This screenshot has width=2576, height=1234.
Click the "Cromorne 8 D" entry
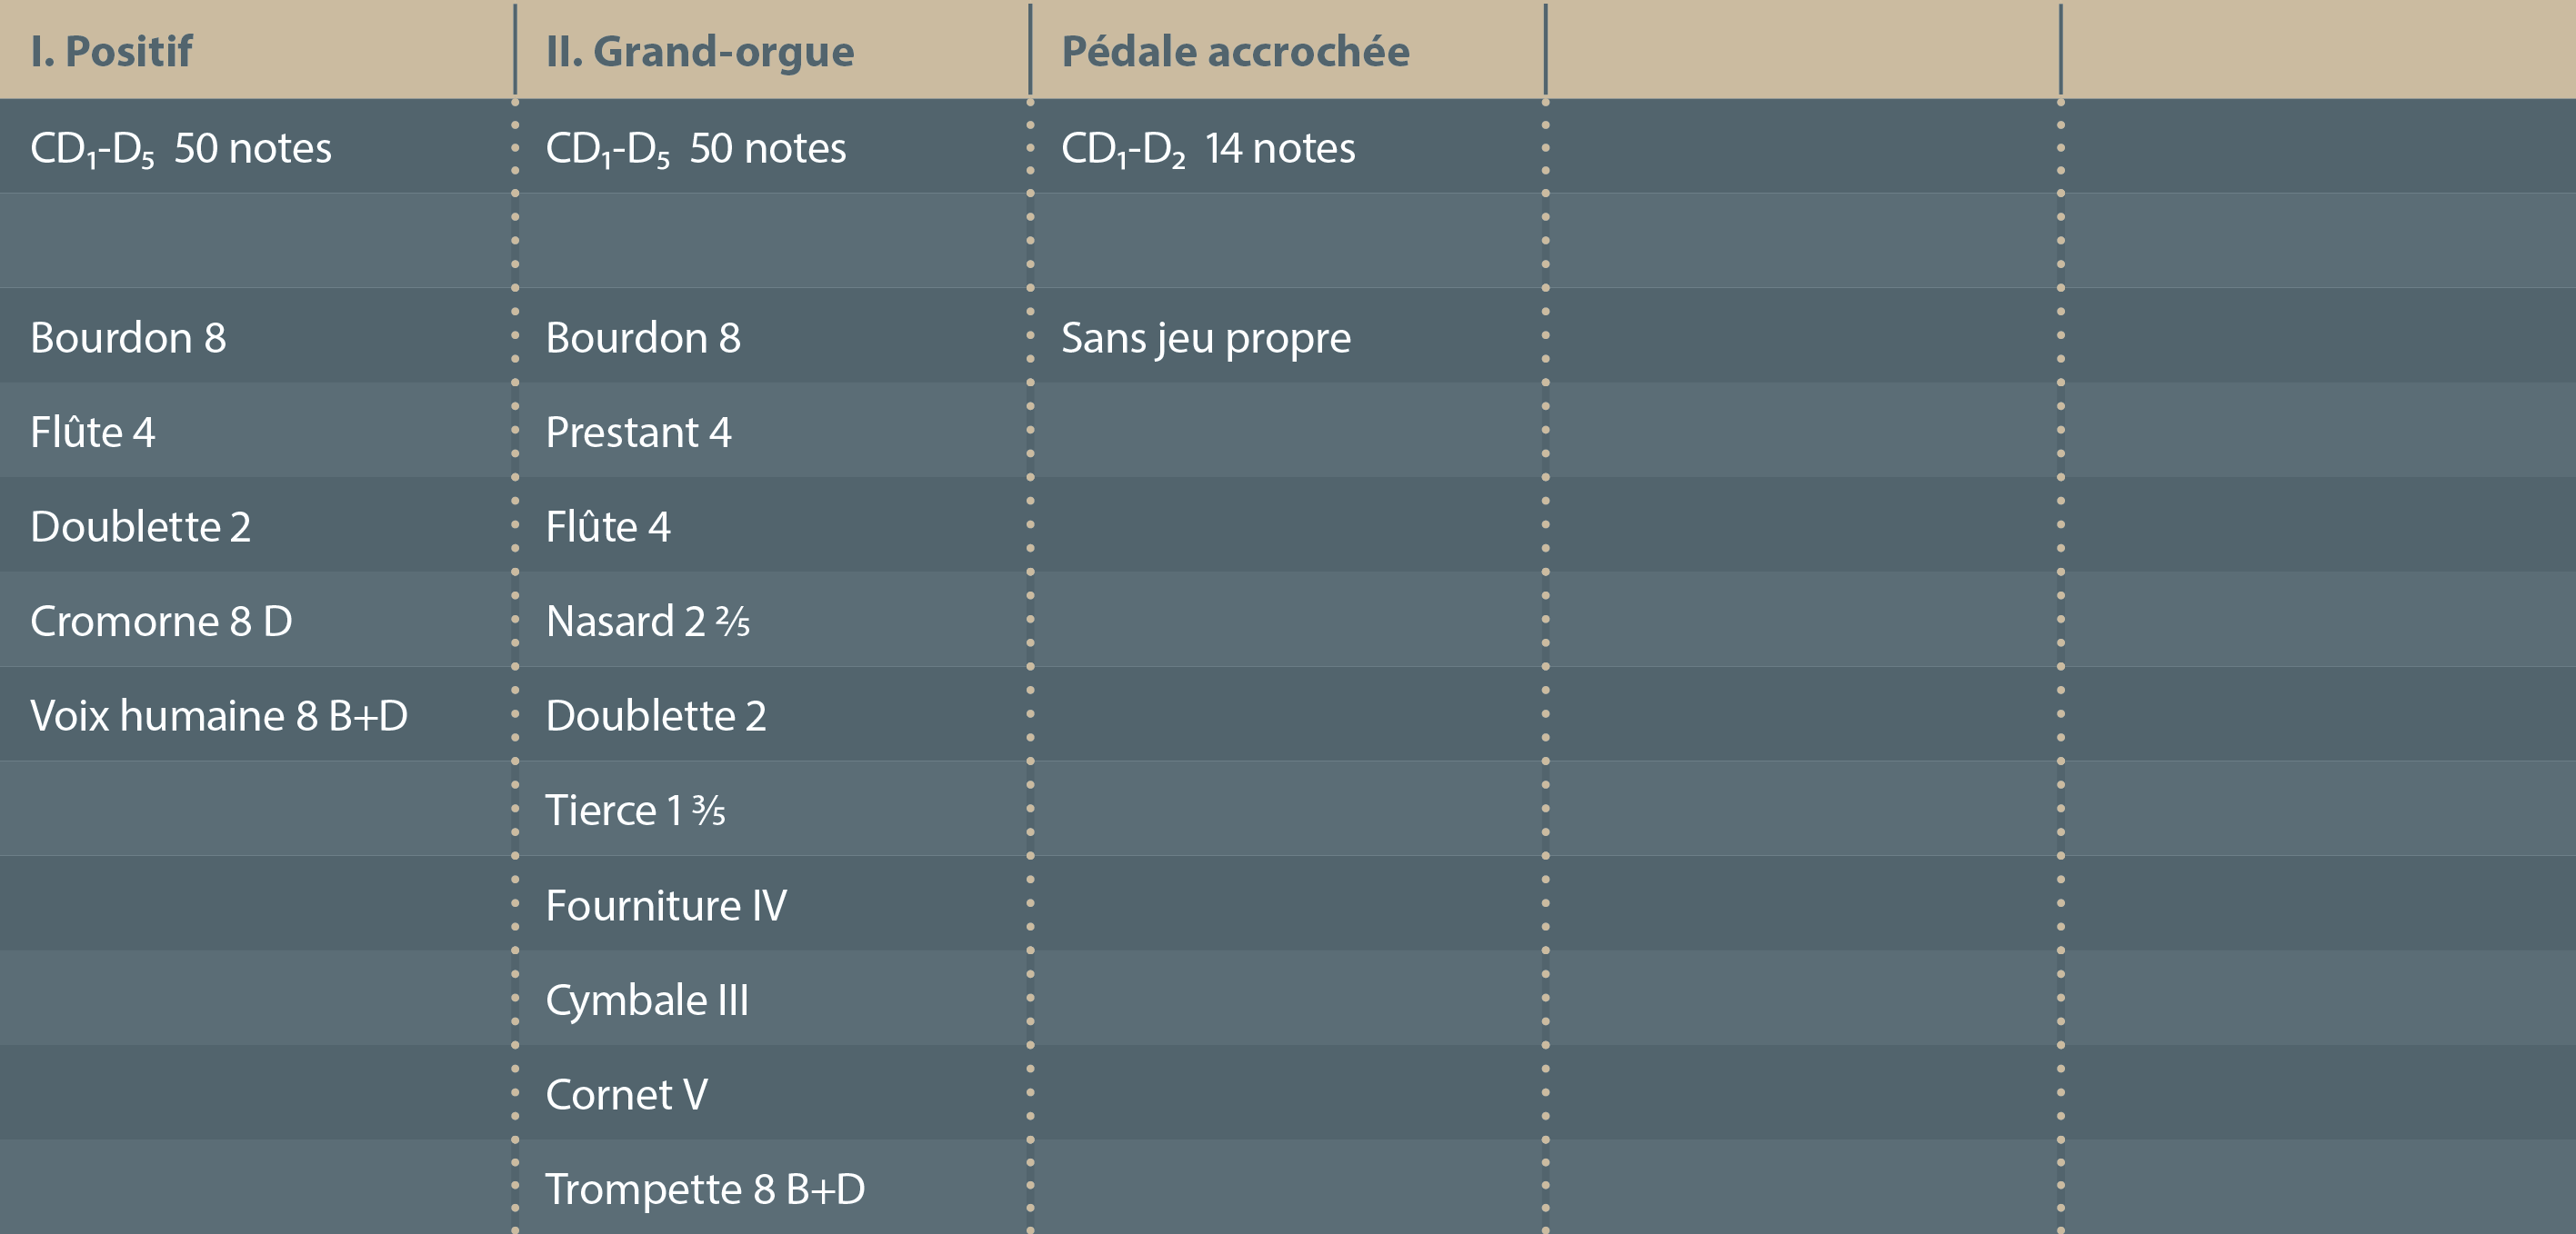[x=161, y=622]
